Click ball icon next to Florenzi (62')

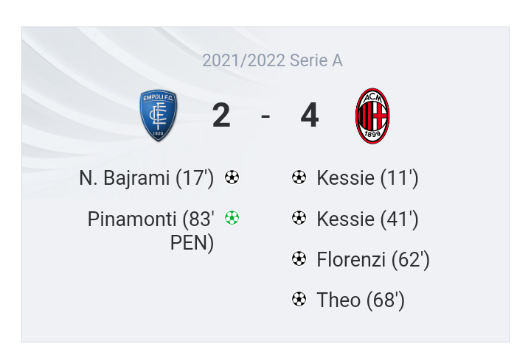coord(299,258)
